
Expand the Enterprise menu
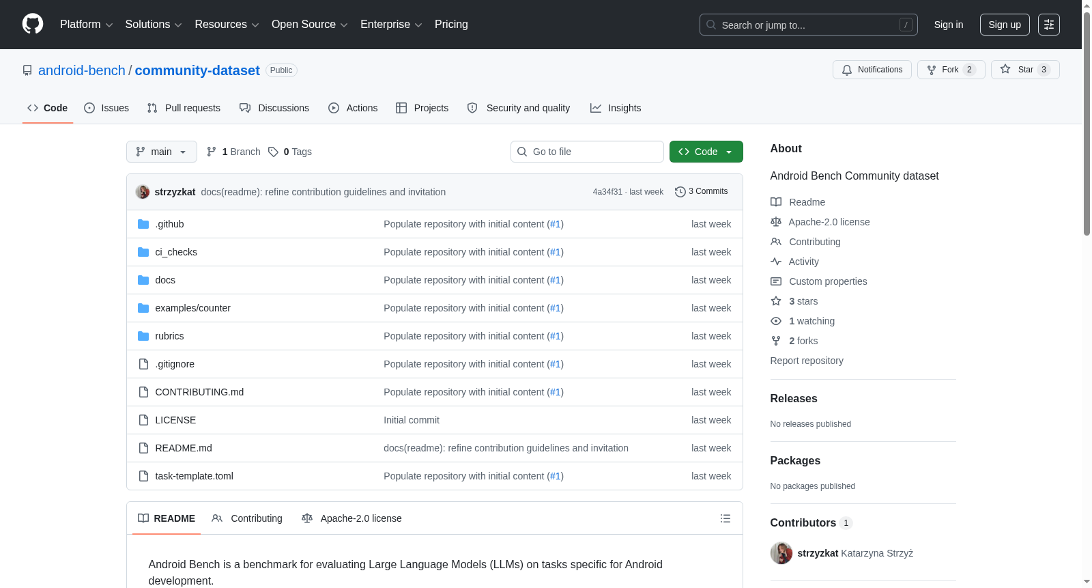pos(391,25)
